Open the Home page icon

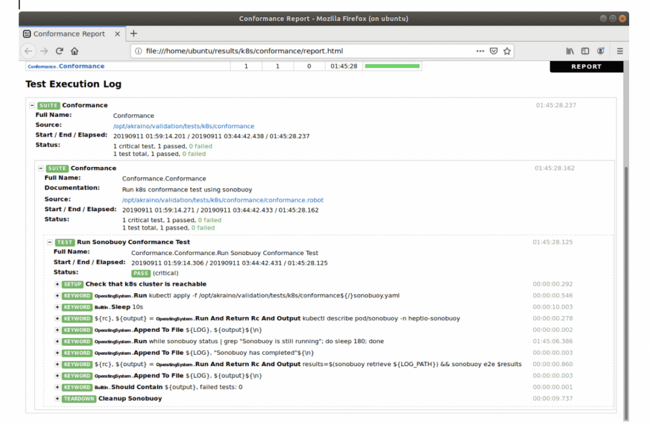[74, 51]
